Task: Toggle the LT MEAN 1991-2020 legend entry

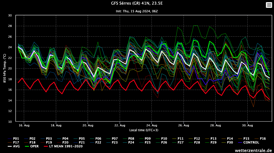Action: pyautogui.click(x=63, y=146)
